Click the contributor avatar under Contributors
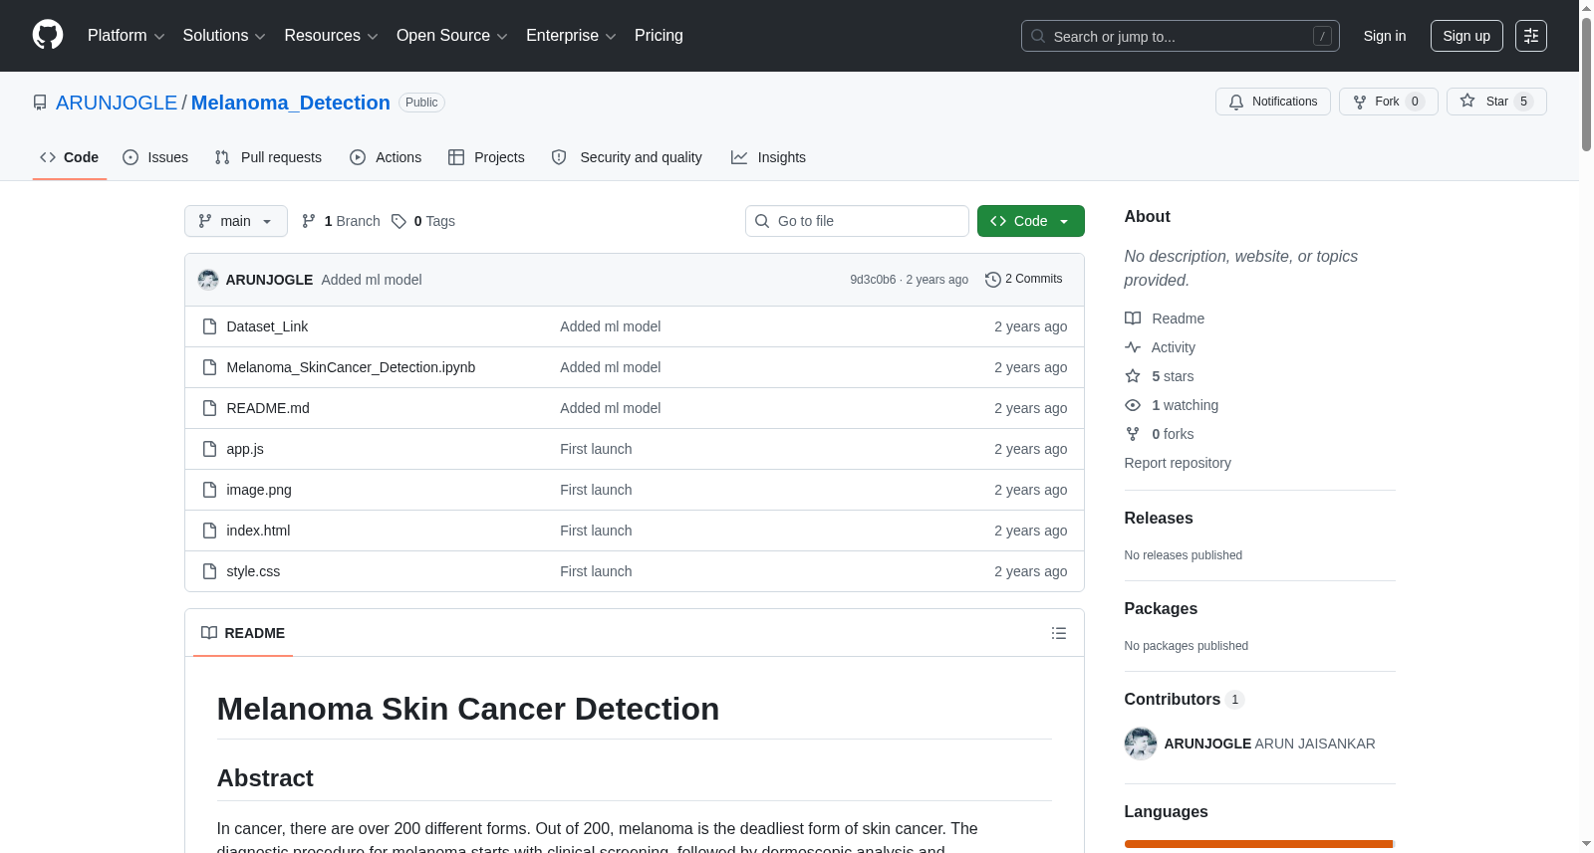The height and width of the screenshot is (853, 1594). tap(1141, 744)
